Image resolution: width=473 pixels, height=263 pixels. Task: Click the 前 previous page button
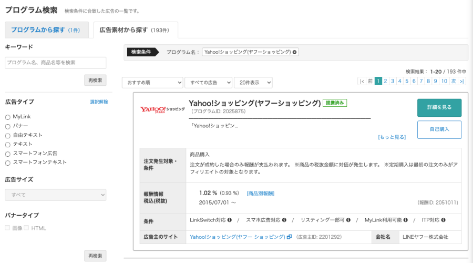click(370, 81)
